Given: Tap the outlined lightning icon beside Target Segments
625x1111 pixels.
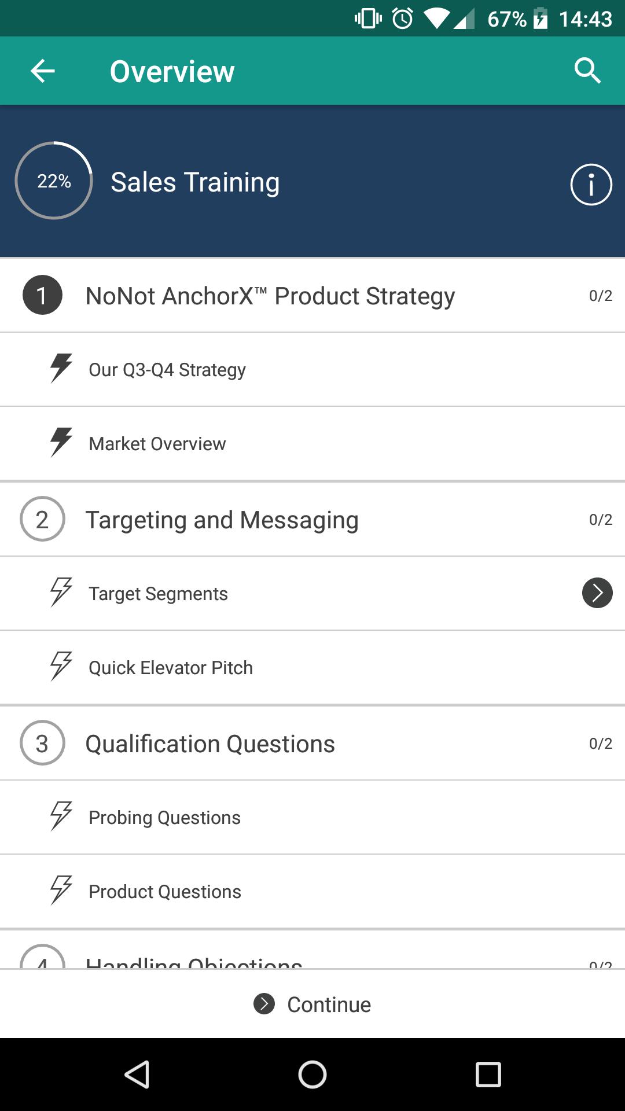Looking at the screenshot, I should click(x=61, y=593).
